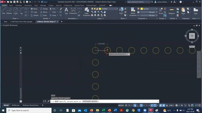Click the yellow ByLayer color swatch

(x=142, y=9)
